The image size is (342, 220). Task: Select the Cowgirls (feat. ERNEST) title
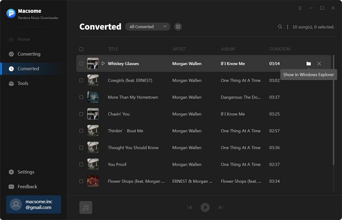(130, 80)
